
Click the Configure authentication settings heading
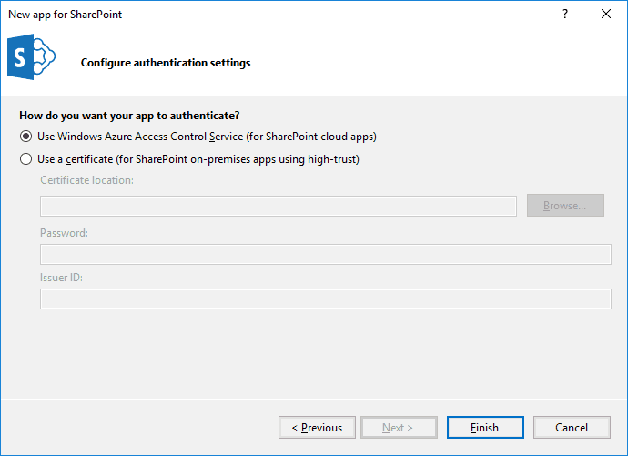click(x=166, y=63)
